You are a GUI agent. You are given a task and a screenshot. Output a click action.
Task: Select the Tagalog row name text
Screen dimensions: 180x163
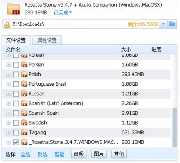pyautogui.click(x=37, y=133)
